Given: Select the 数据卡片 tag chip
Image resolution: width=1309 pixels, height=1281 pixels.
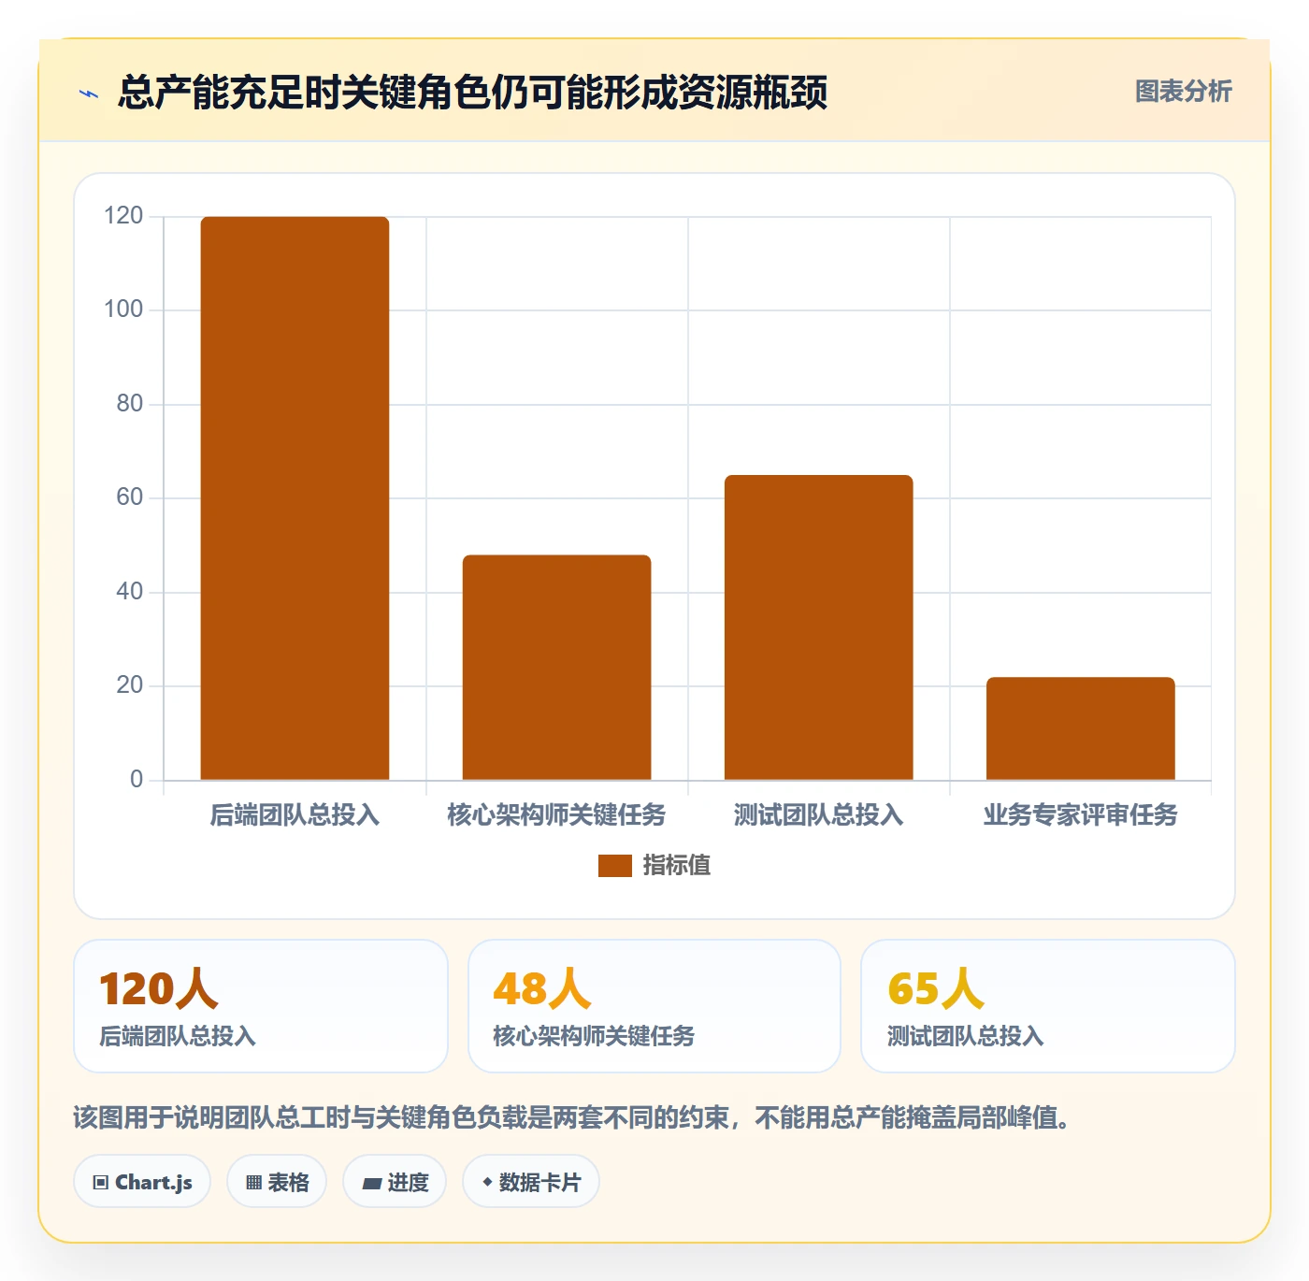Looking at the screenshot, I should click(531, 1182).
